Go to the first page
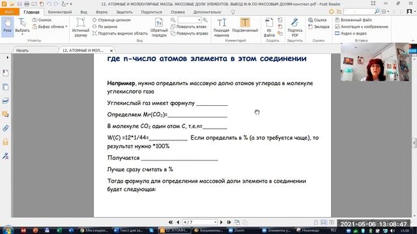The image size is (417, 234). point(171,222)
